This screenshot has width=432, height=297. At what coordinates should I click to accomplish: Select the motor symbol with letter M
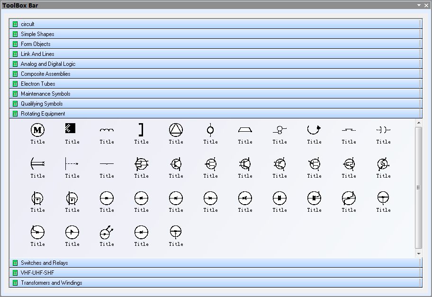[x=37, y=130]
